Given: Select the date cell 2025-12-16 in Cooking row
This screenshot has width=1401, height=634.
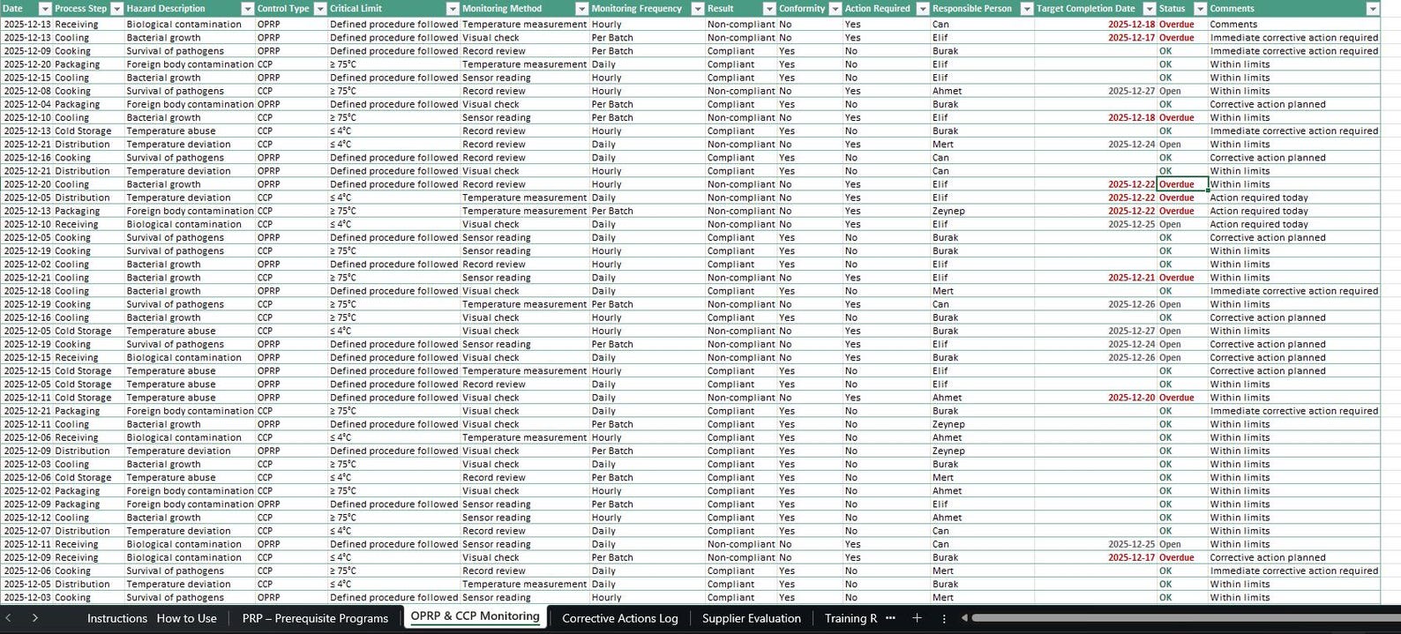Looking at the screenshot, I should (x=26, y=158).
